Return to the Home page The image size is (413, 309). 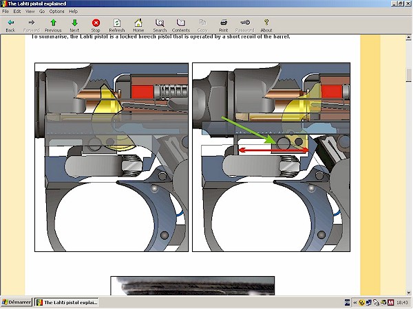coord(138,25)
